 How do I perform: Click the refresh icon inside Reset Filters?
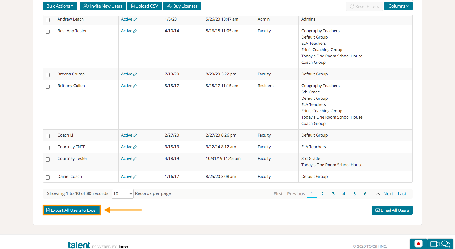[x=352, y=6]
